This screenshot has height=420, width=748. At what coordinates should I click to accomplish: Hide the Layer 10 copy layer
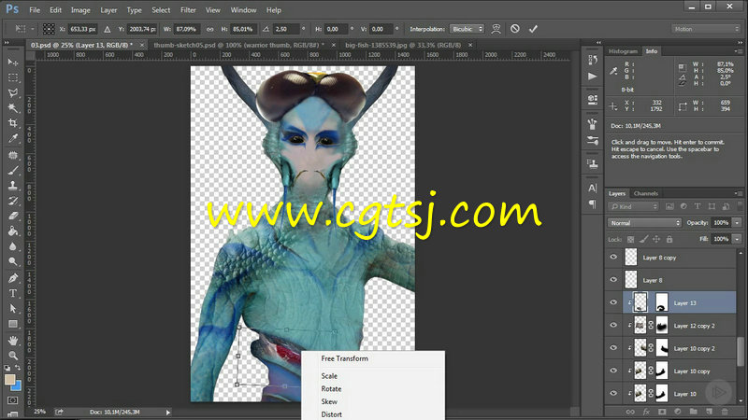(613, 371)
